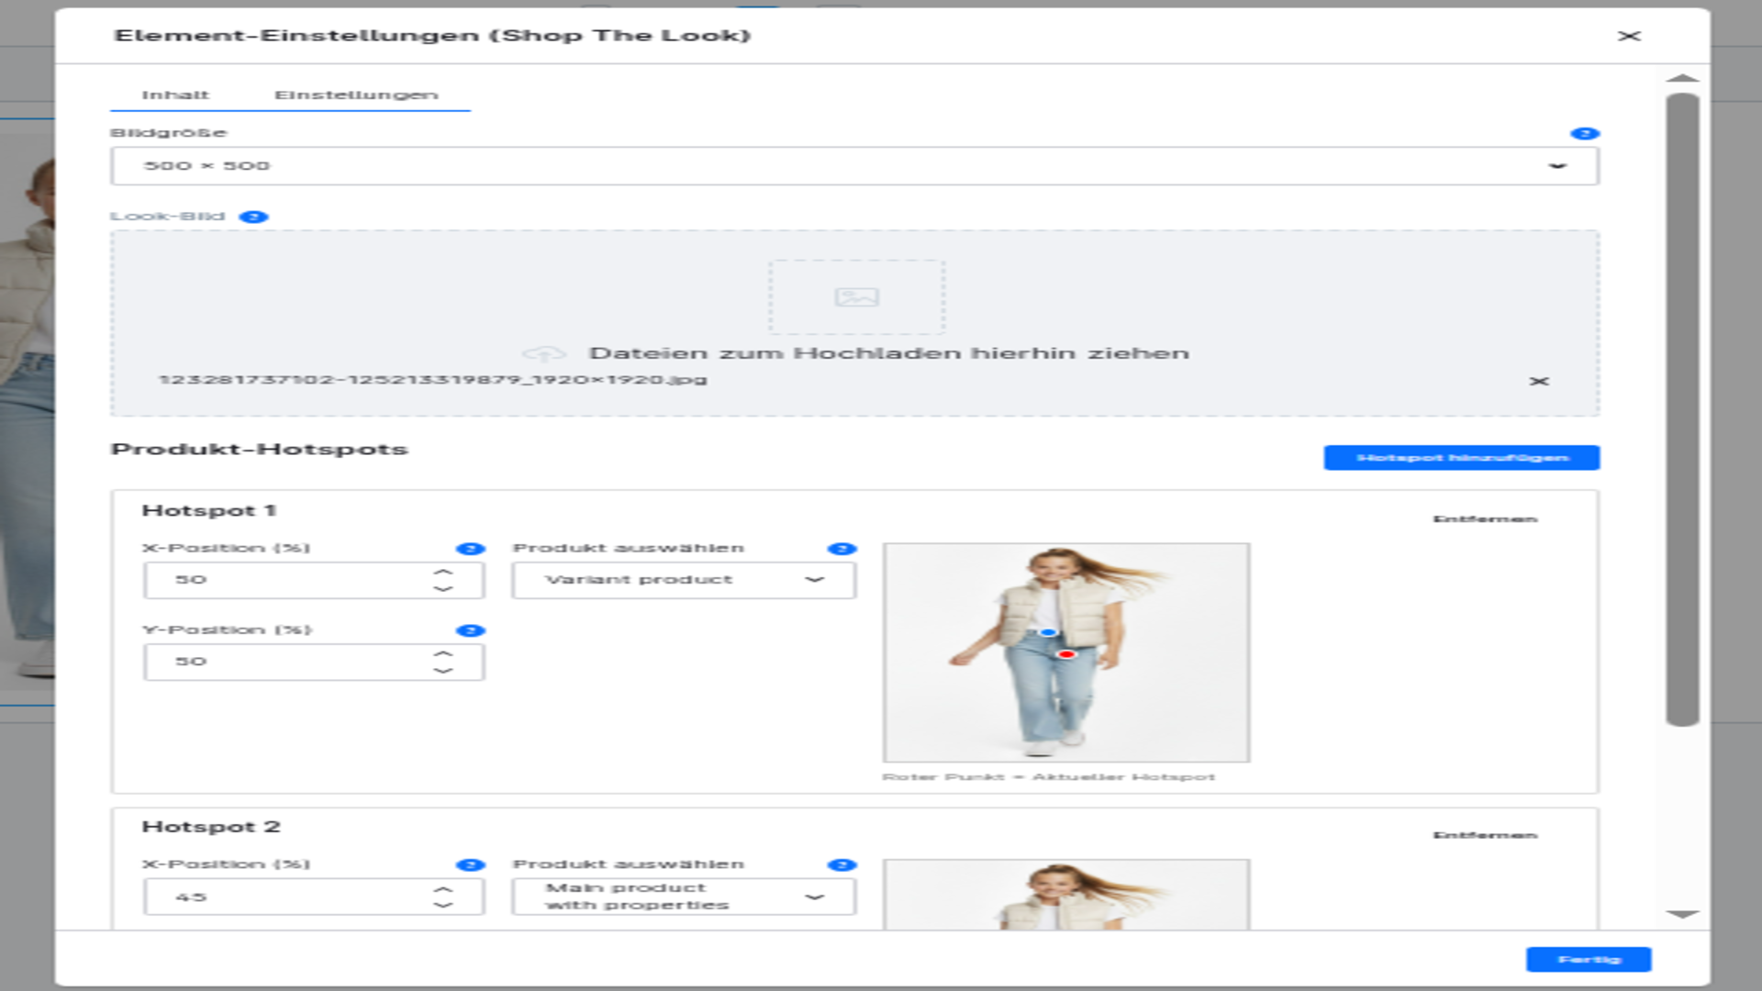The height and width of the screenshot is (991, 1762).
Task: Decrease Hotspot 1 X-Position value
Action: click(x=443, y=589)
